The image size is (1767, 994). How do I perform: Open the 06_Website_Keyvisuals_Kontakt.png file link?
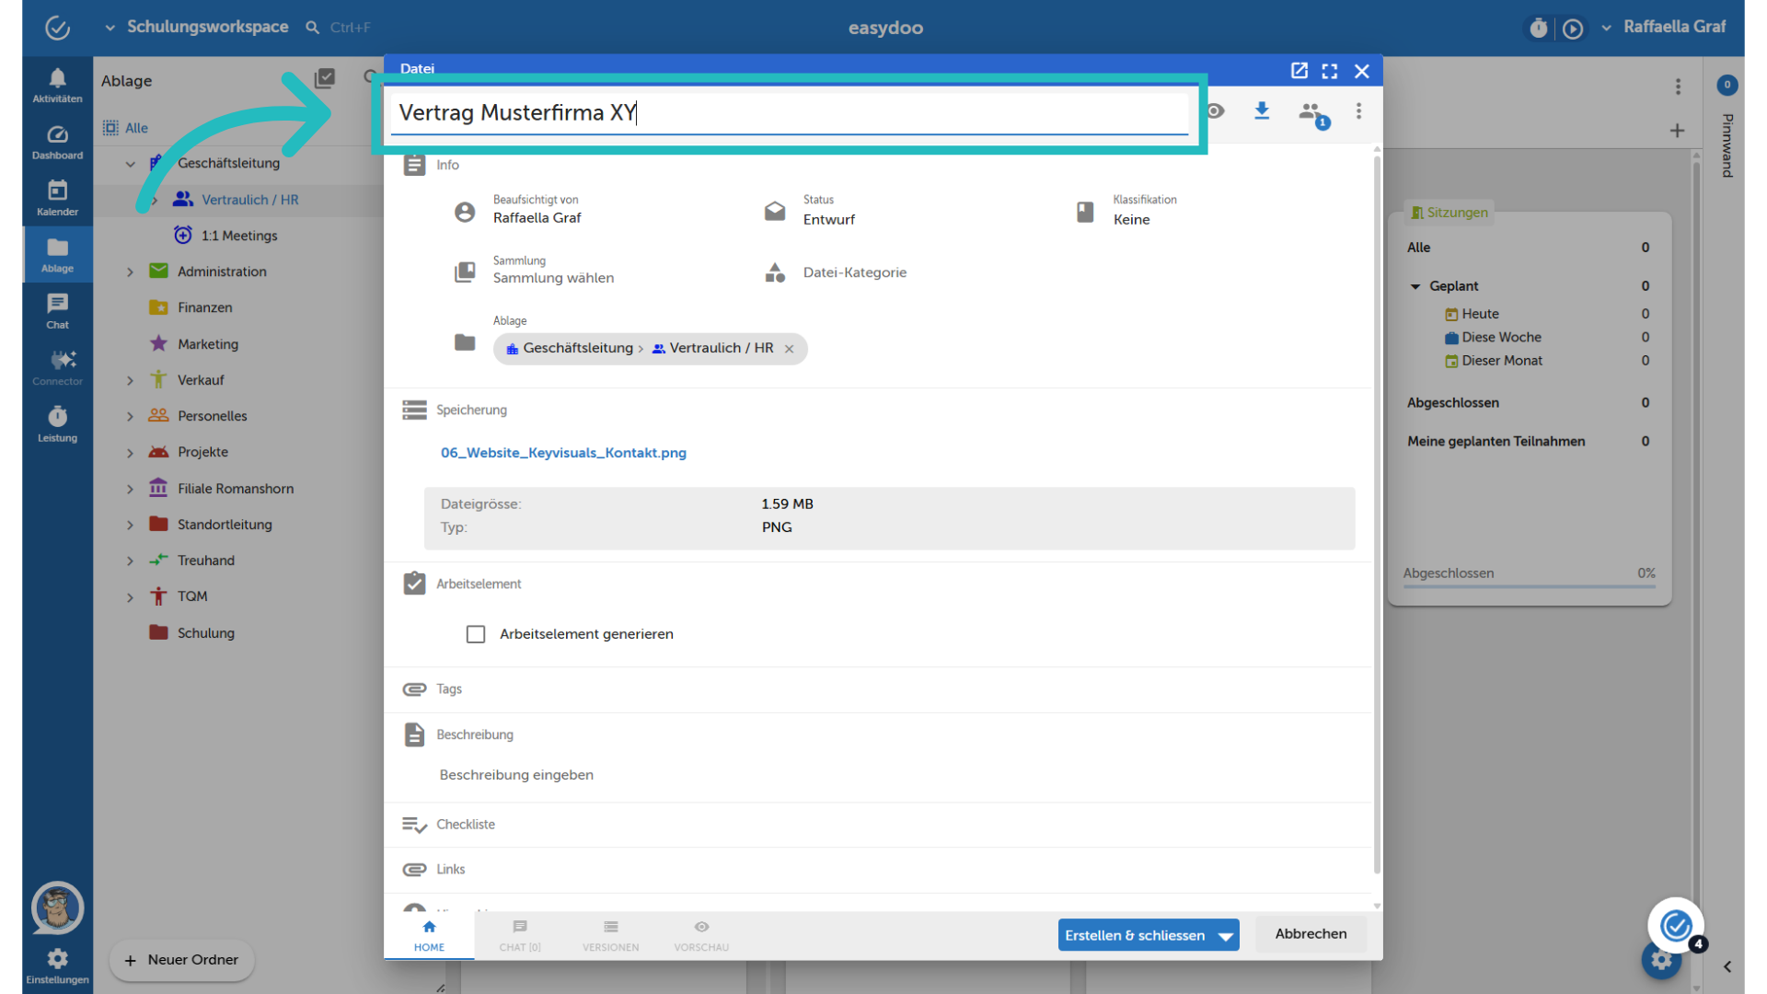tap(563, 453)
